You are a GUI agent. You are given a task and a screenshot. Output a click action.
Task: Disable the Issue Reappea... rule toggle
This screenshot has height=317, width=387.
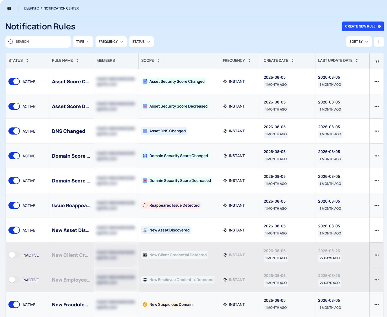pos(14,205)
